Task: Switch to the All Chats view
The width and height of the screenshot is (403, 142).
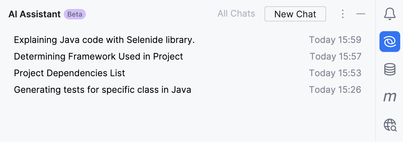Action: (x=236, y=14)
